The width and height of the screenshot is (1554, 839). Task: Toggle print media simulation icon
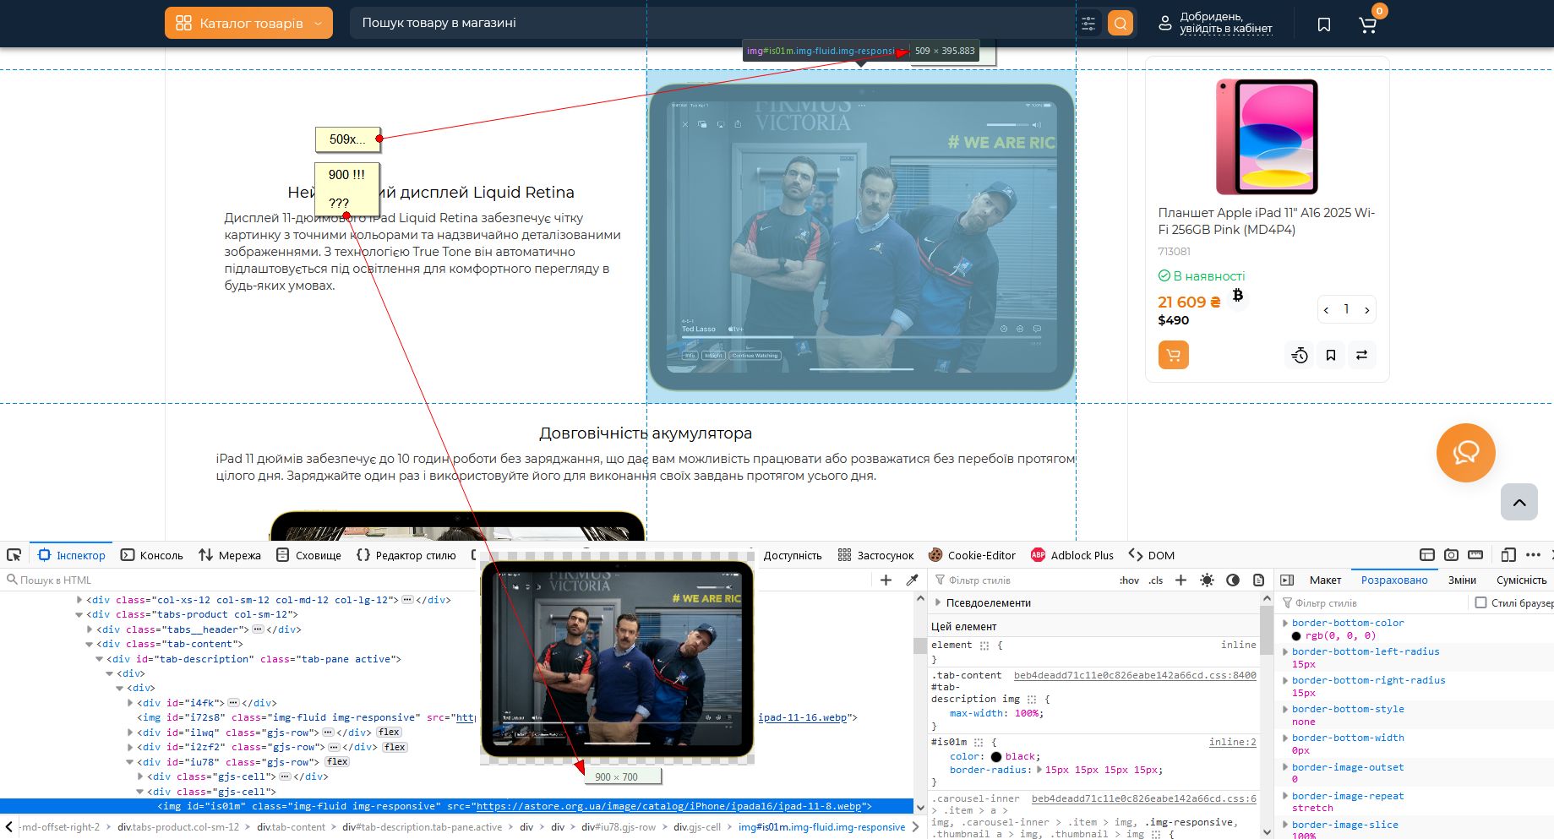click(x=1258, y=580)
